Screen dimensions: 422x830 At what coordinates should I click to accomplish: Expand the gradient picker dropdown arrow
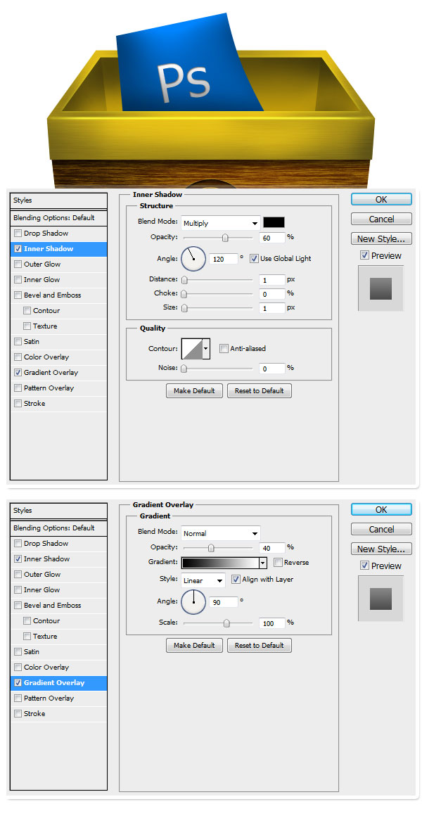[262, 563]
